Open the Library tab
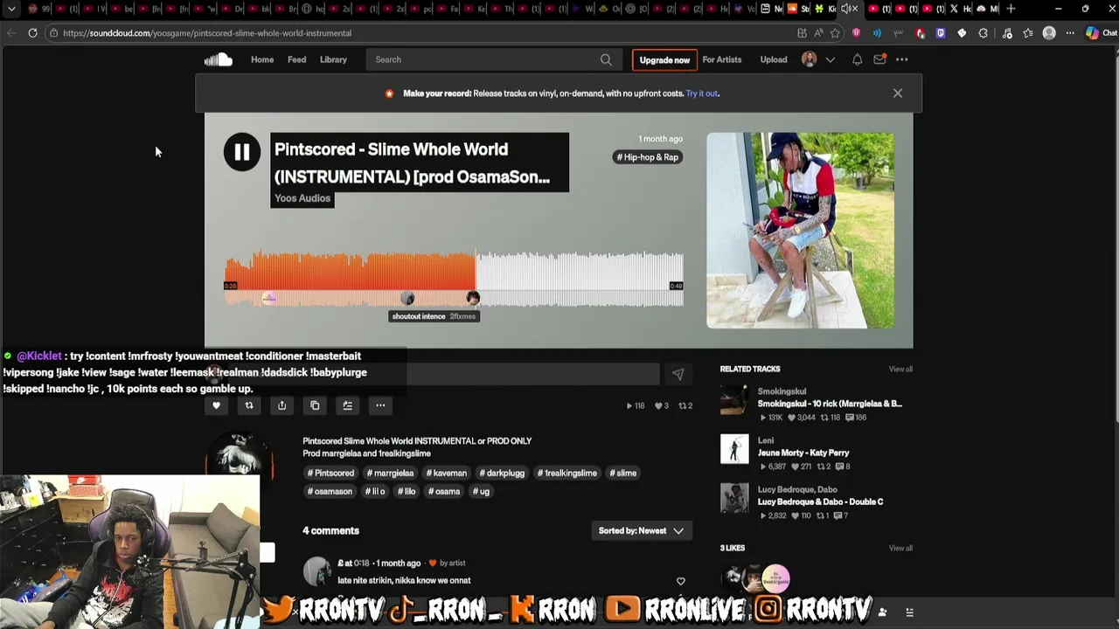1119x629 pixels. point(333,59)
